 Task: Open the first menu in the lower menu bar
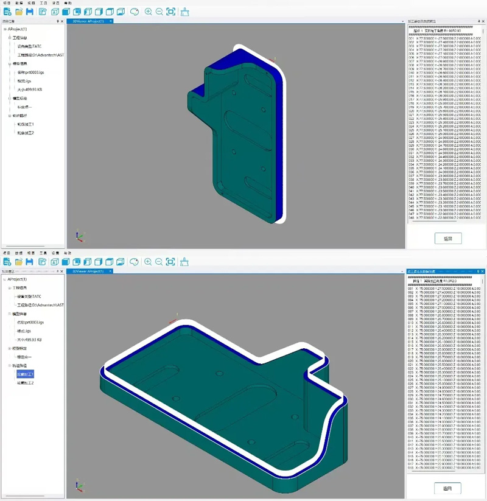click(x=7, y=253)
